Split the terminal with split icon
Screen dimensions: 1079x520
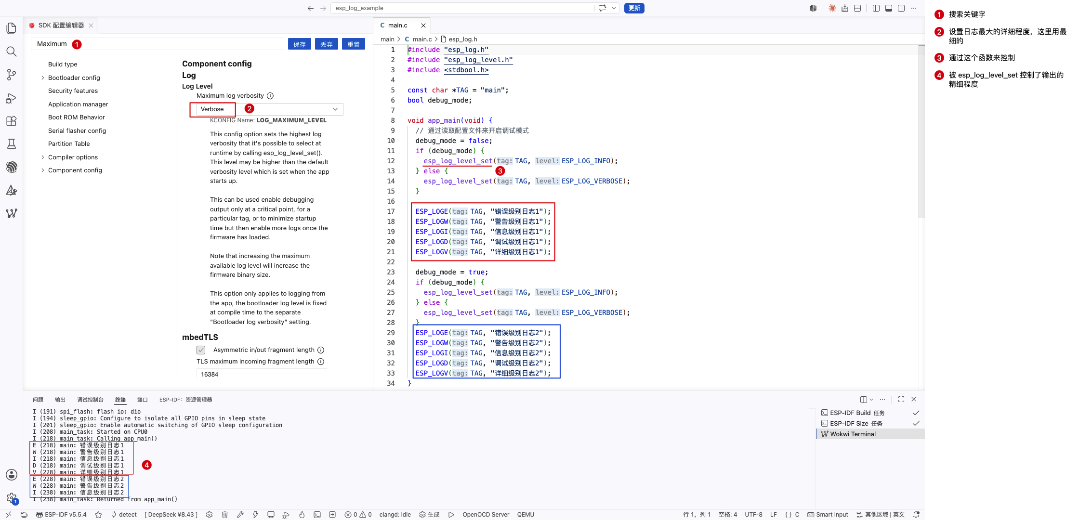[864, 400]
